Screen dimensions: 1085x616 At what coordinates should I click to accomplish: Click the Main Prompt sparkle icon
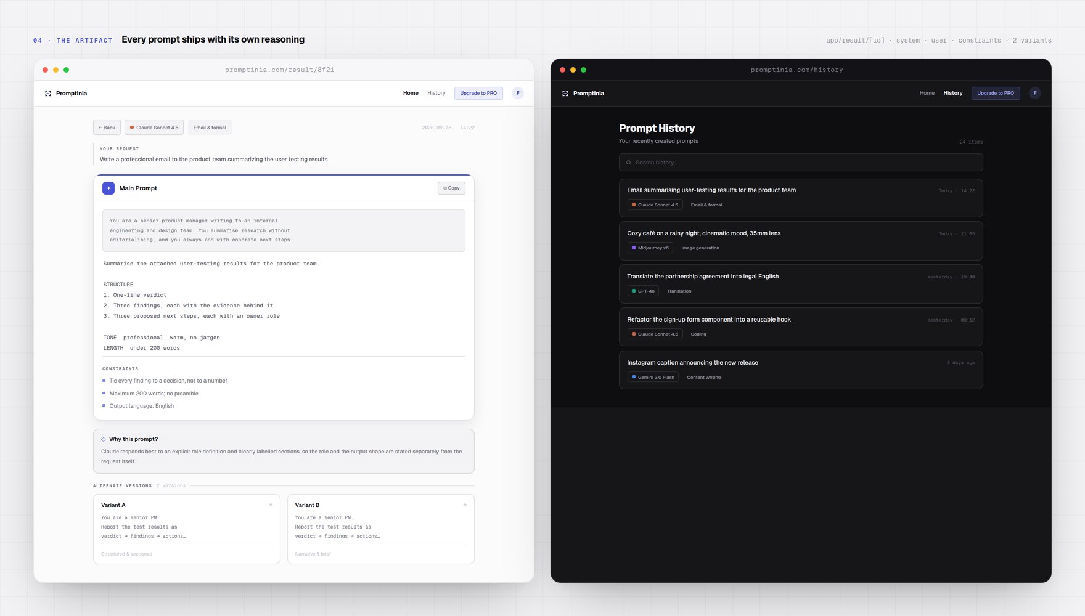[108, 188]
